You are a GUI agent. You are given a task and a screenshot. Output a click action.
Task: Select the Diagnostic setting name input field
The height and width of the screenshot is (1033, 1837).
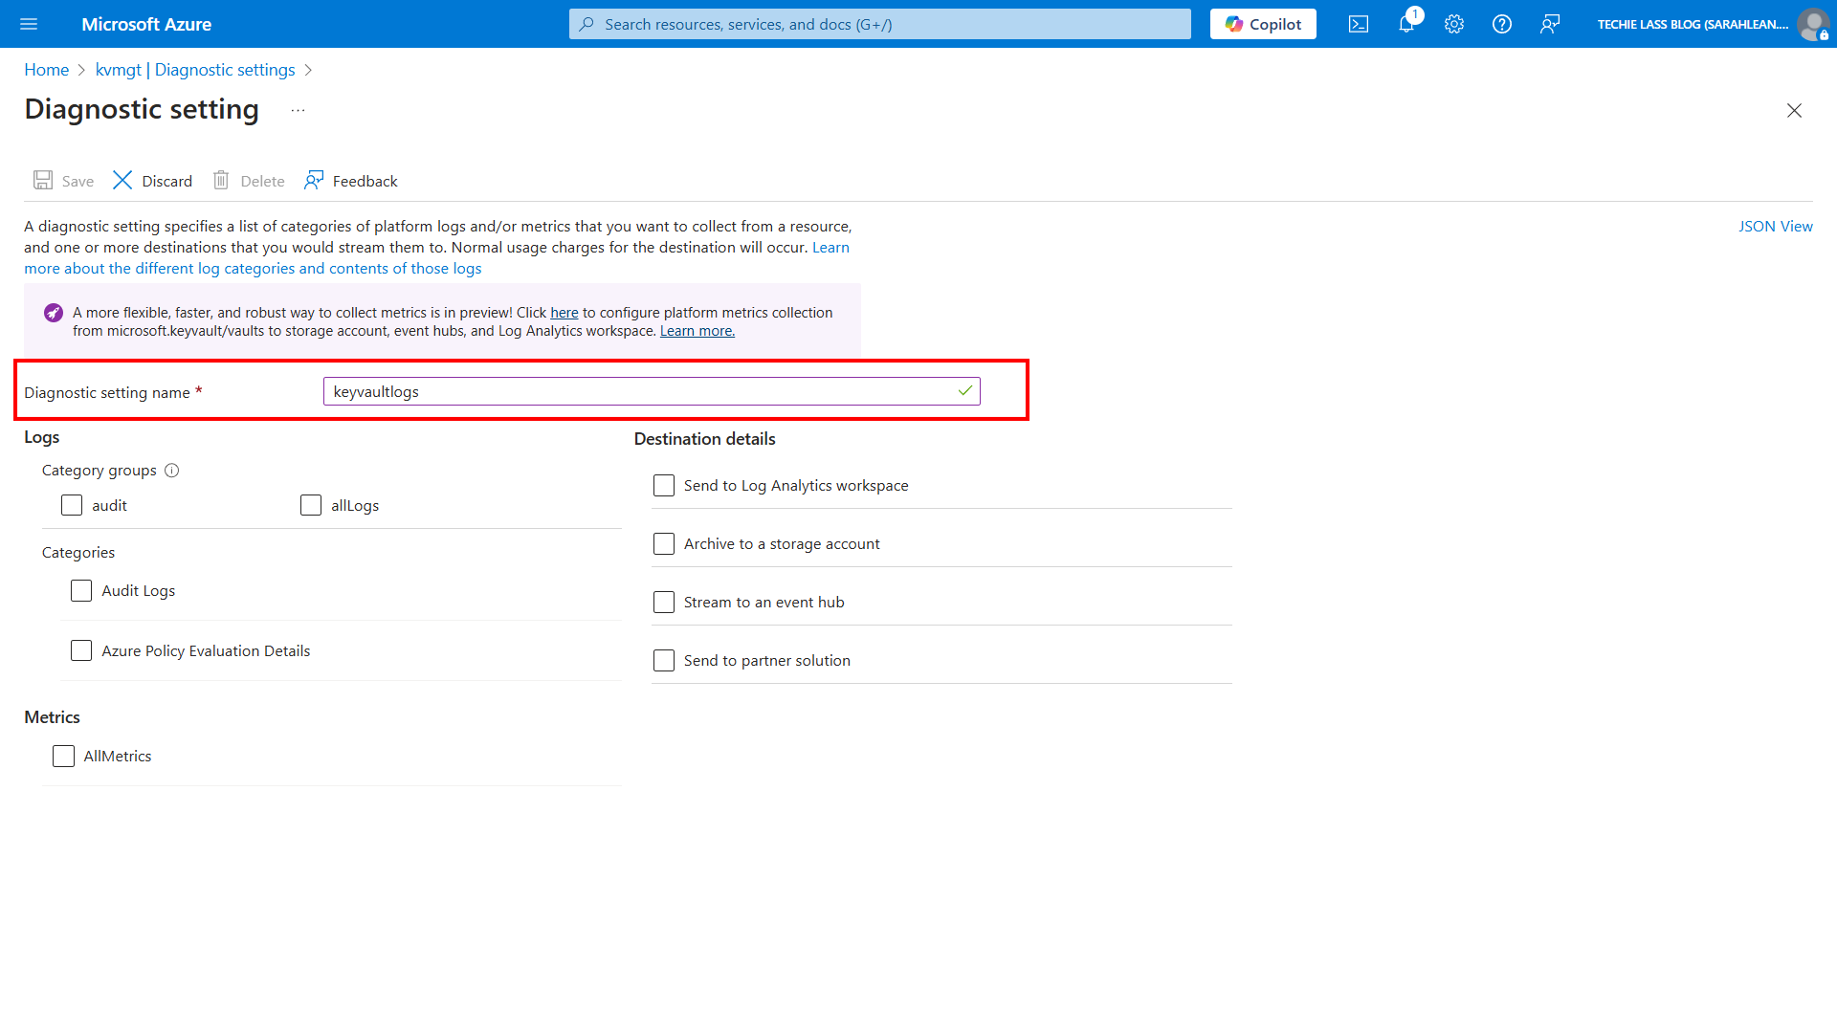[652, 391]
